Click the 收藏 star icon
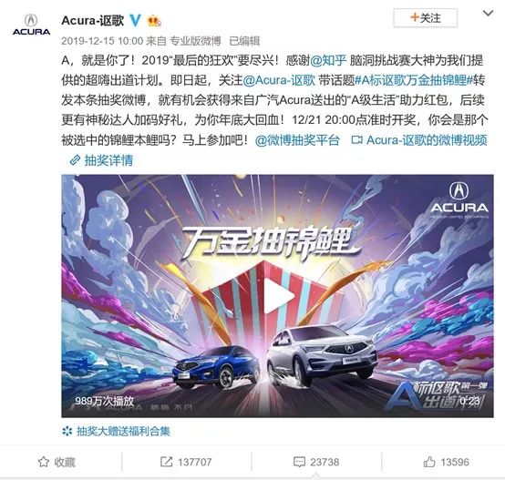The width and height of the screenshot is (505, 480). (x=44, y=462)
